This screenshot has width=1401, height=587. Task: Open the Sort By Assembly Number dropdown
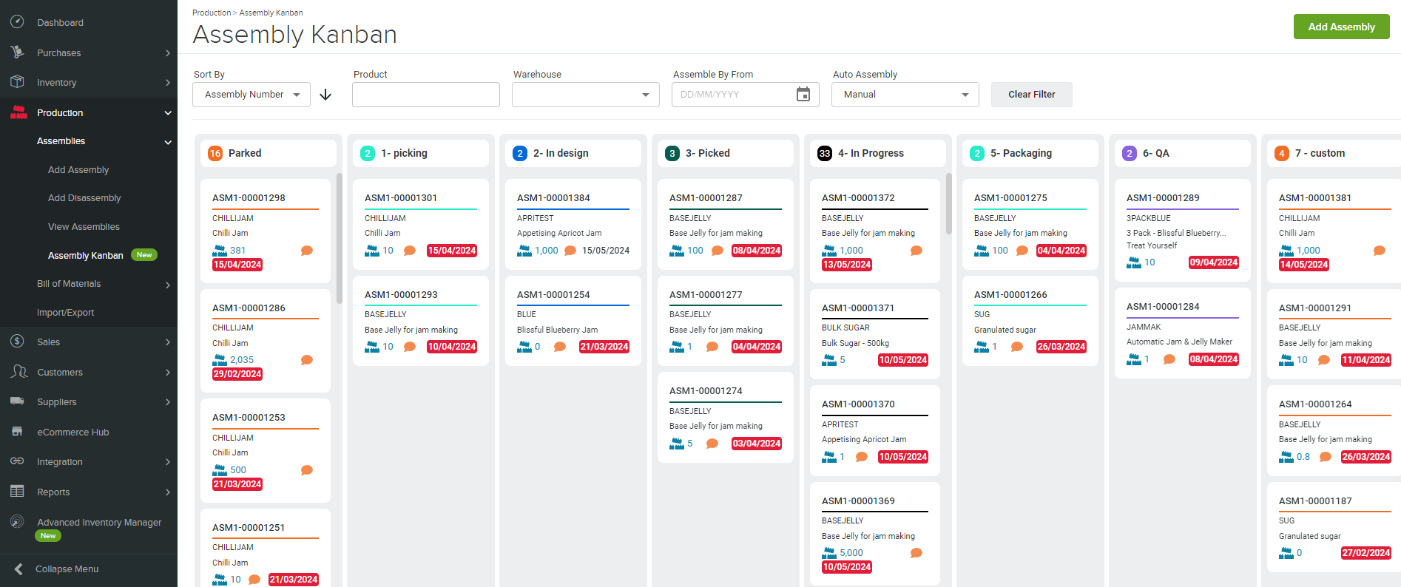251,95
